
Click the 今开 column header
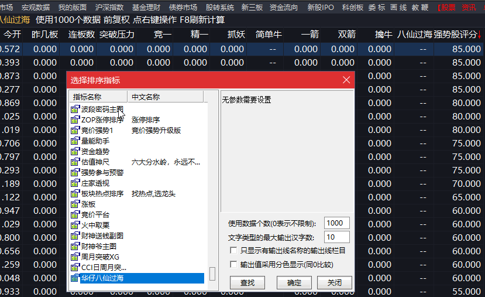coord(12,34)
